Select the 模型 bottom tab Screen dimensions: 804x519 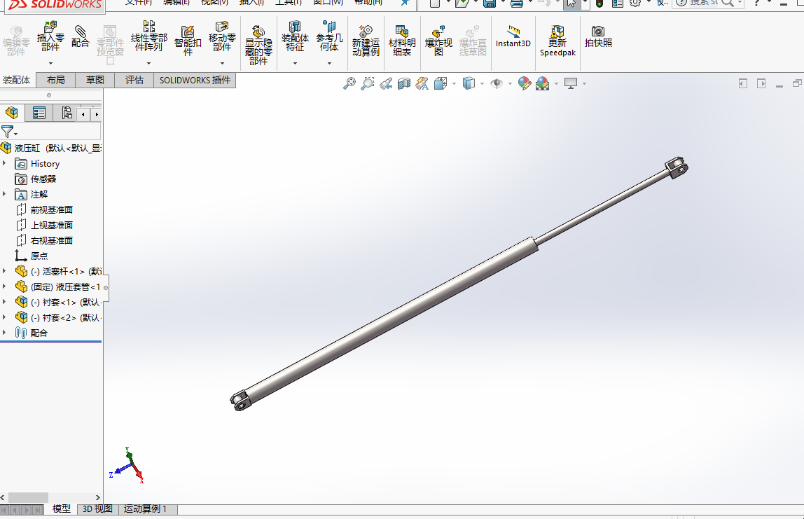(x=62, y=508)
